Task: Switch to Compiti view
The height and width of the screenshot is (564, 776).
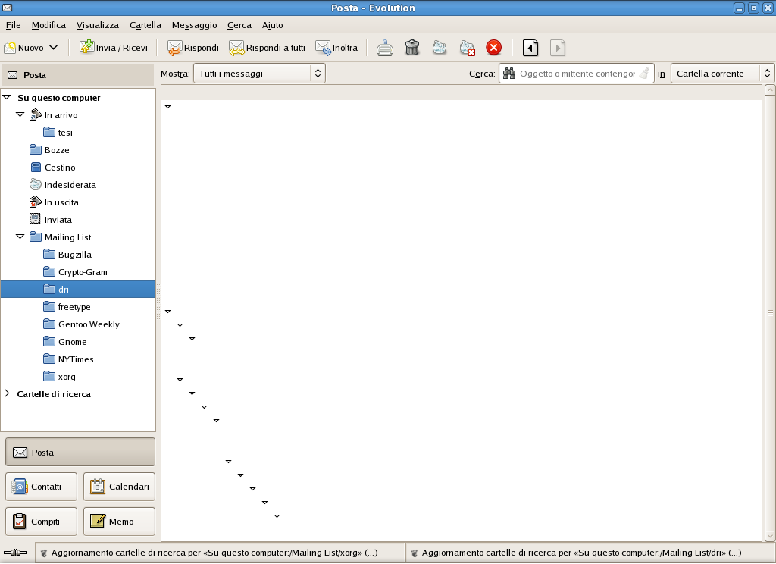Action: point(41,522)
